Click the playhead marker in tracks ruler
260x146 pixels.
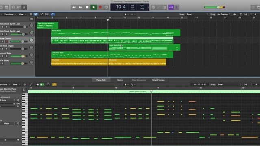[x=108, y=20]
